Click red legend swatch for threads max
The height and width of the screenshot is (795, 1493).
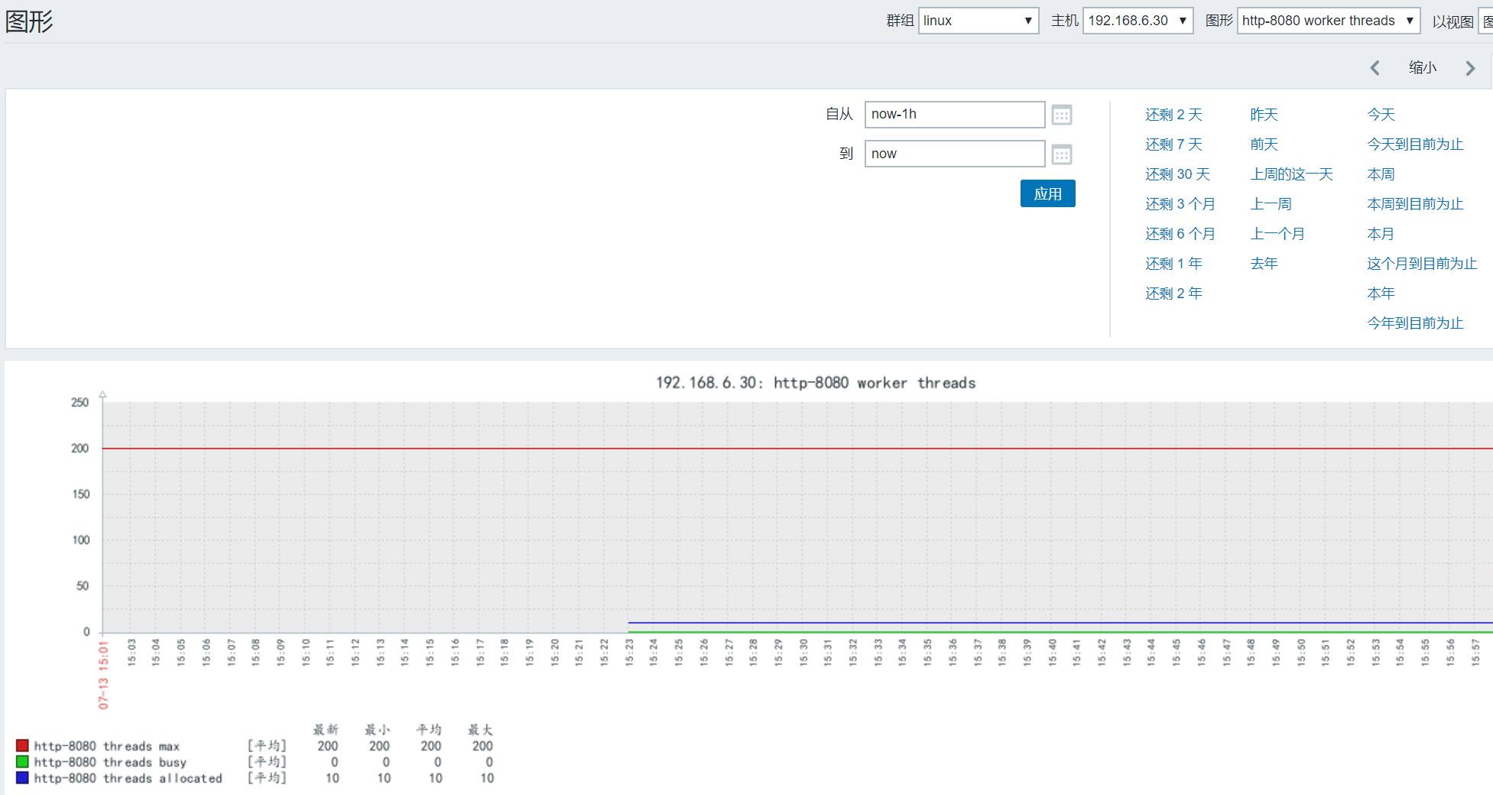coord(22,745)
